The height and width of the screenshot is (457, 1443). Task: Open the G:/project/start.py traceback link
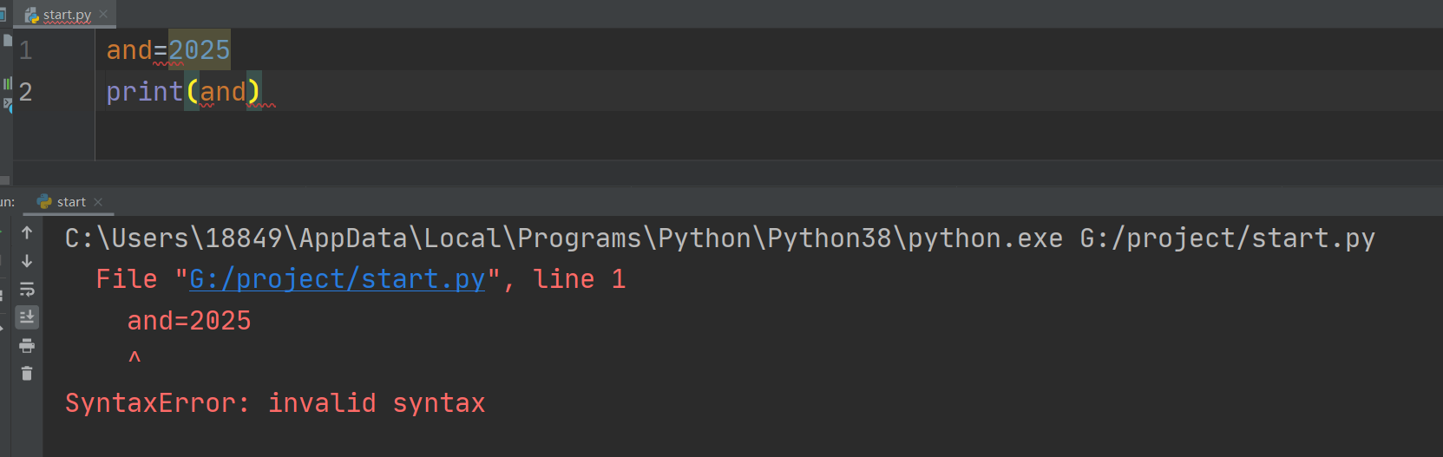(x=337, y=279)
